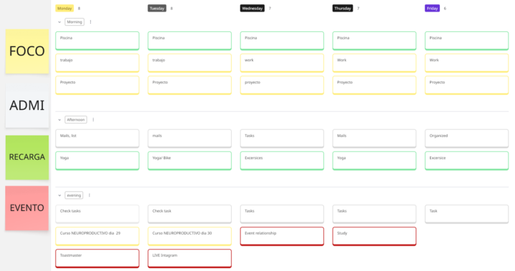
Task: Open Friday's Piscina card
Action: 466,41
